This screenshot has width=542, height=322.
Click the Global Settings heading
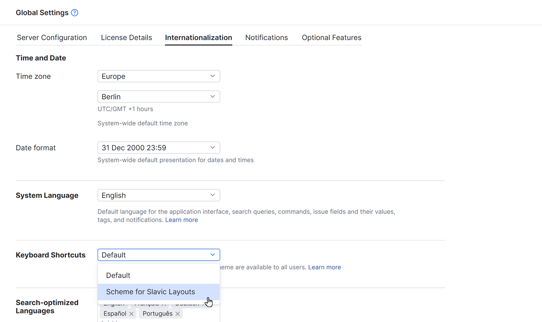[x=42, y=13]
